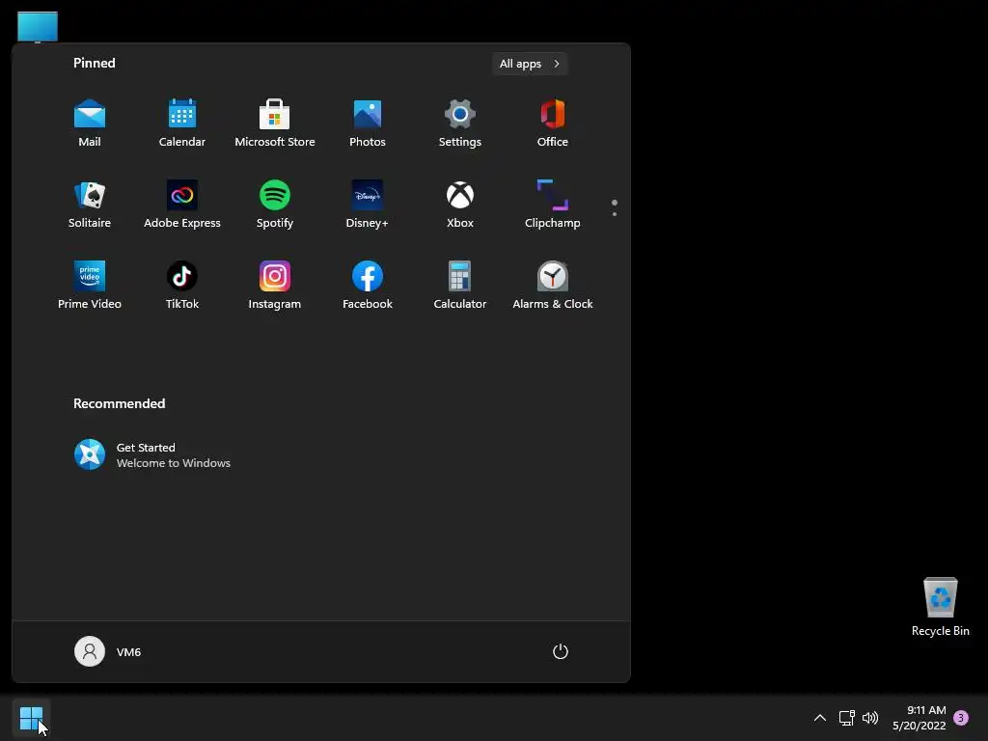
Task: Open Adobe Express
Action: (182, 205)
